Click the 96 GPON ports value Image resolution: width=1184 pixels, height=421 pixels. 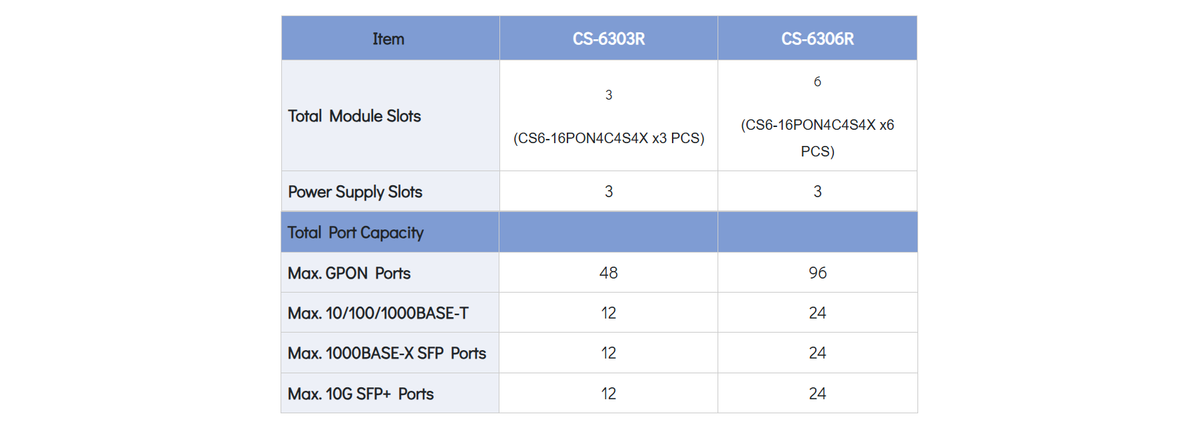click(x=817, y=273)
